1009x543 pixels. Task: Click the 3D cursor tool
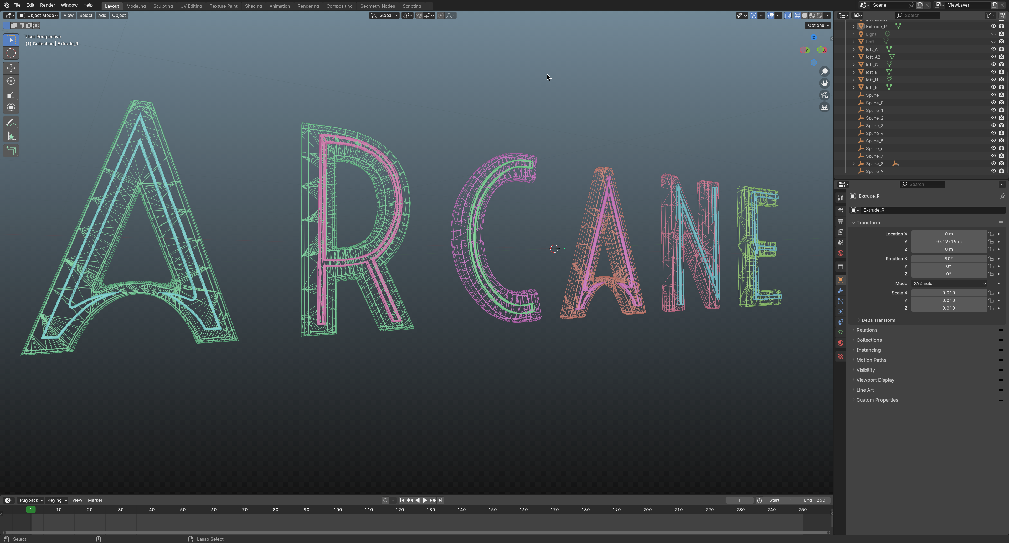click(x=11, y=53)
